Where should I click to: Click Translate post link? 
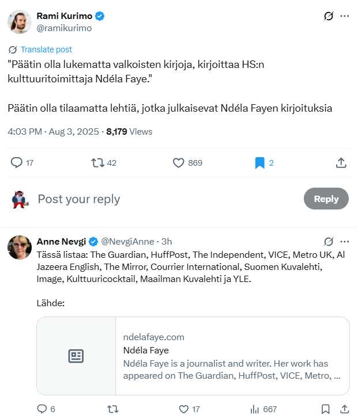click(46, 49)
